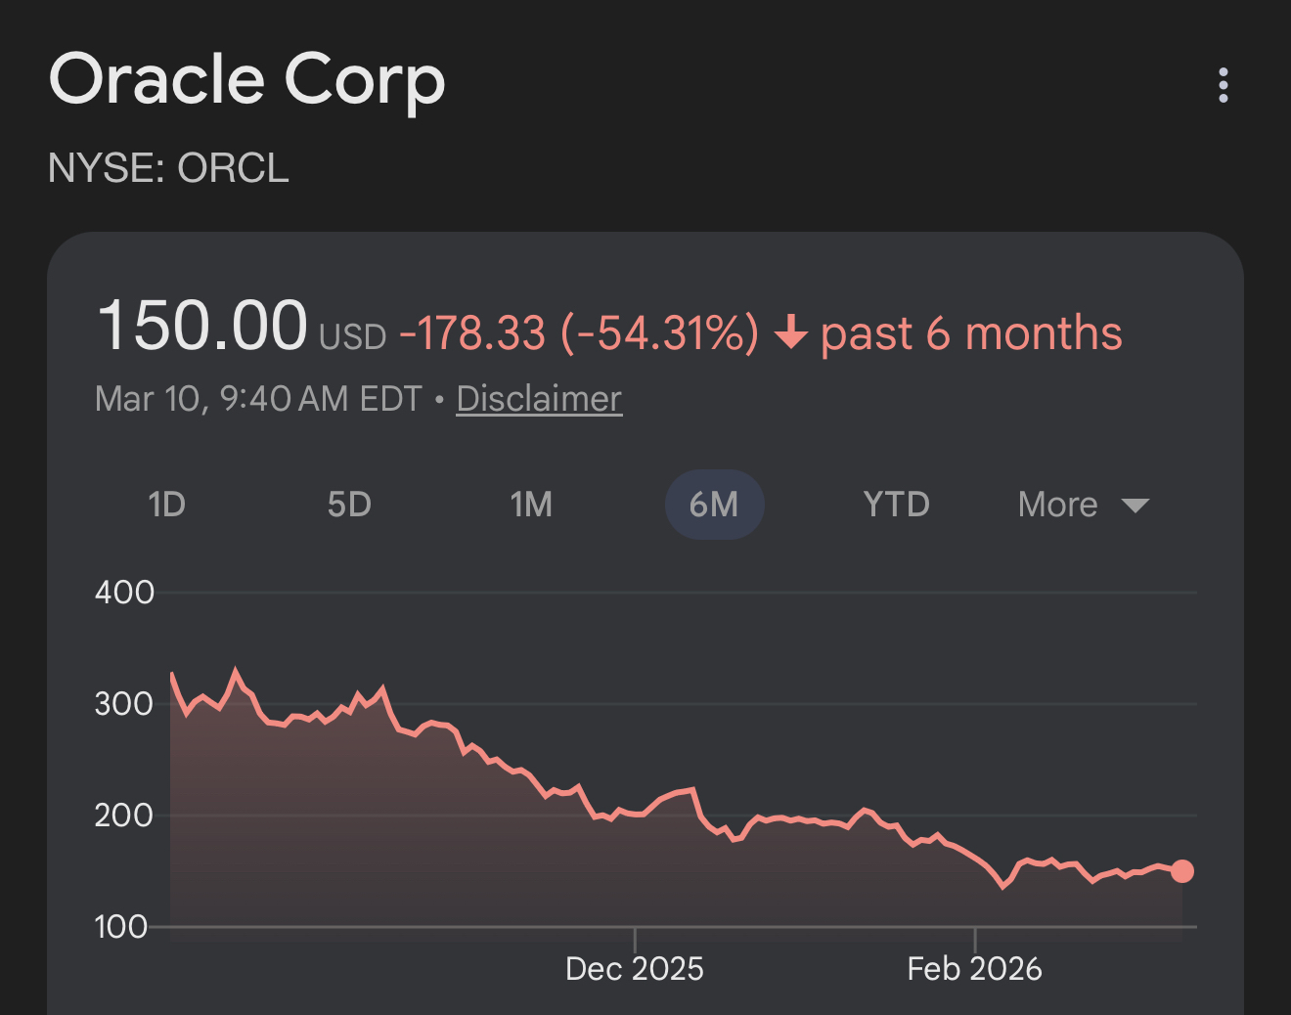1291x1015 pixels.
Task: Click the chart's latest price endpoint dot
Action: 1182,871
